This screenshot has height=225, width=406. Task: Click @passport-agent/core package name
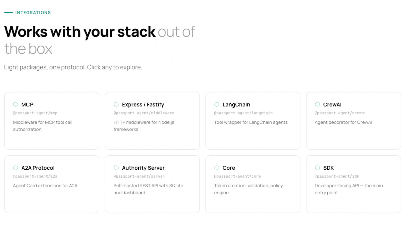click(x=238, y=176)
